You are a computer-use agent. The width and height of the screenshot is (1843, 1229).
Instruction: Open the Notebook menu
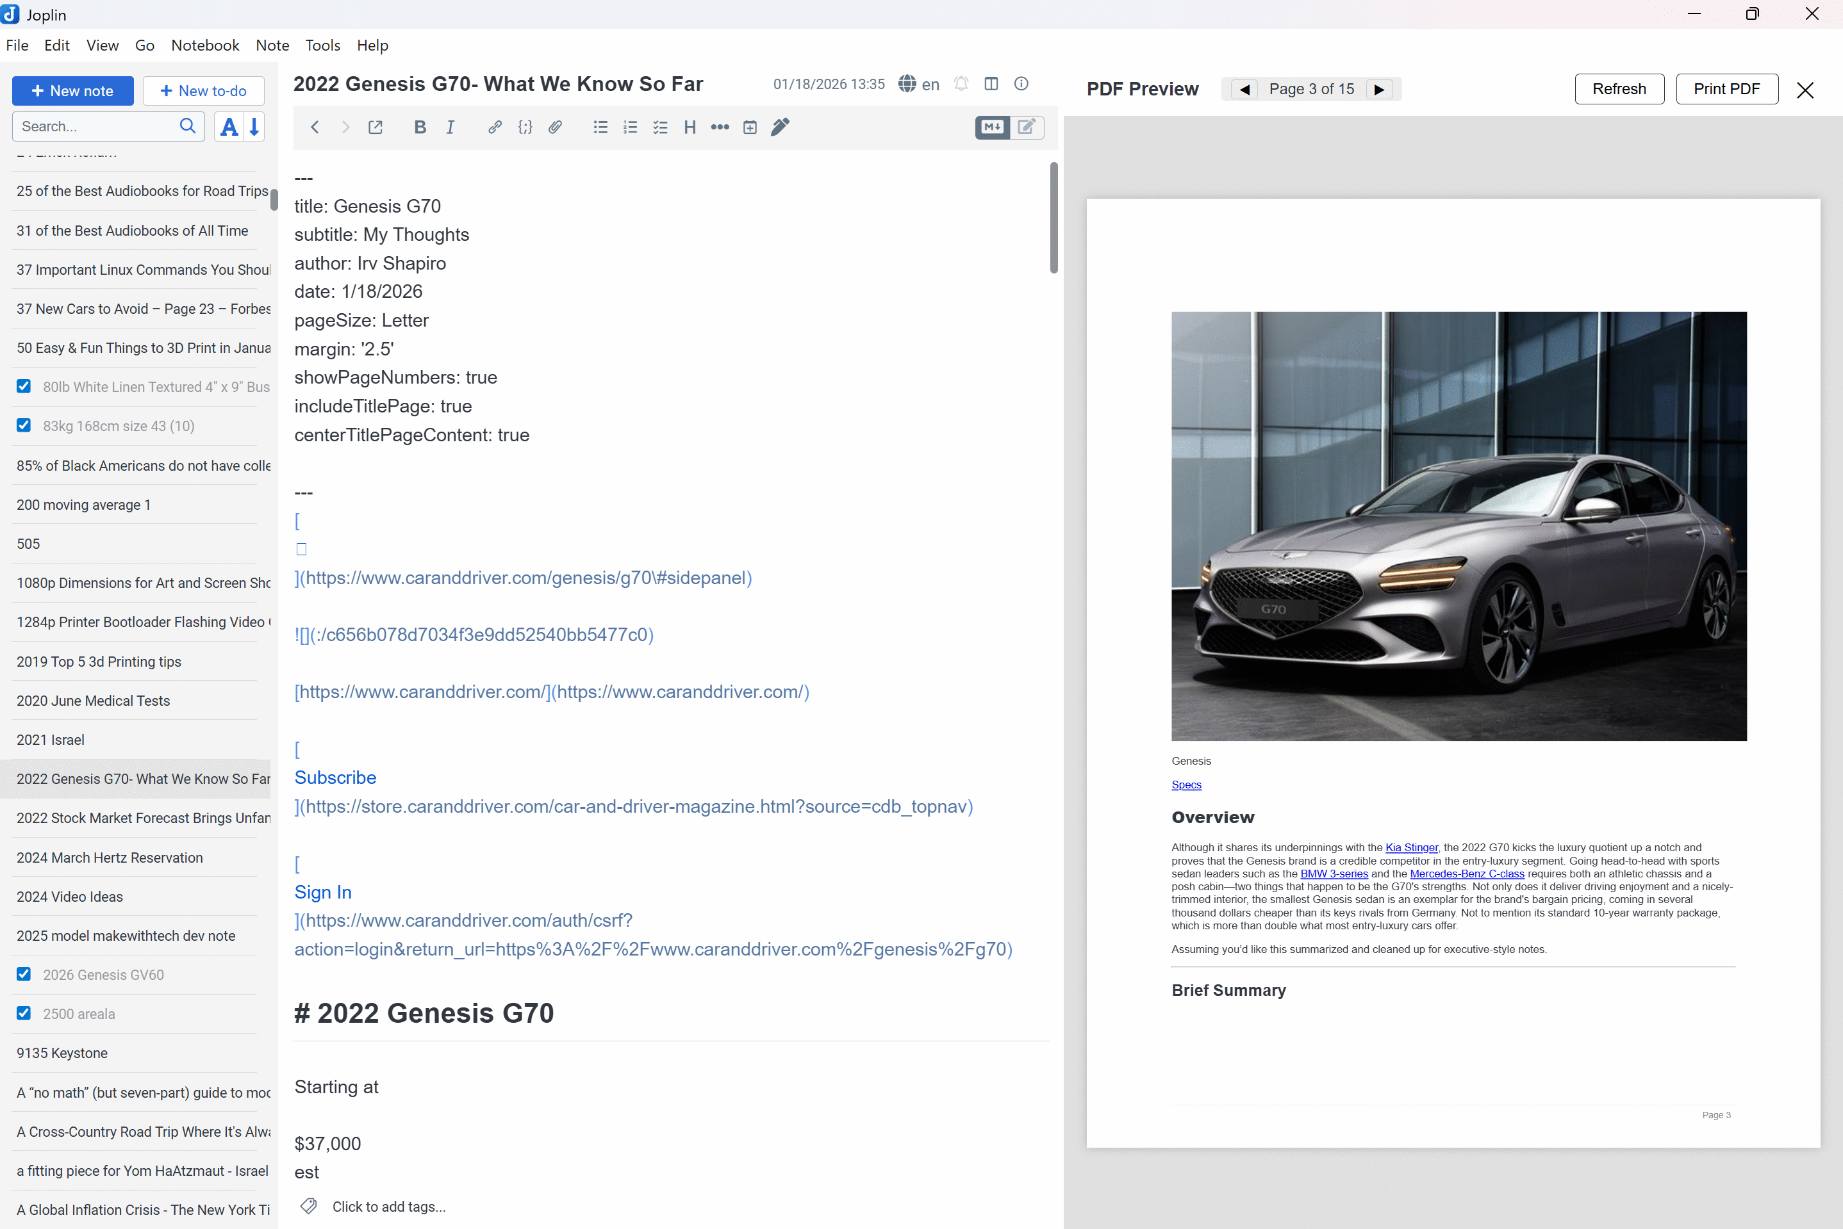point(204,45)
